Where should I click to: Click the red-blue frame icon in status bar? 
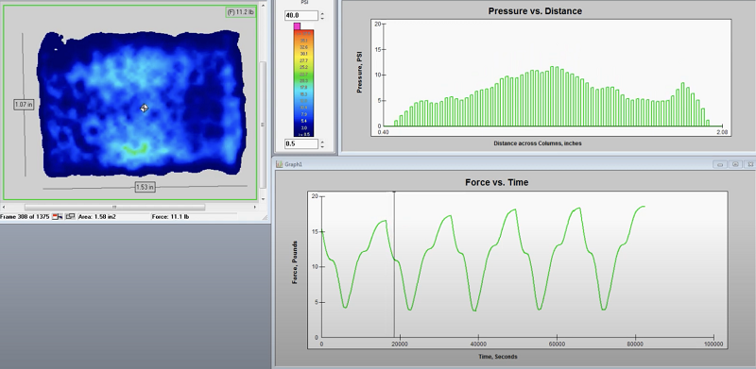tap(58, 217)
